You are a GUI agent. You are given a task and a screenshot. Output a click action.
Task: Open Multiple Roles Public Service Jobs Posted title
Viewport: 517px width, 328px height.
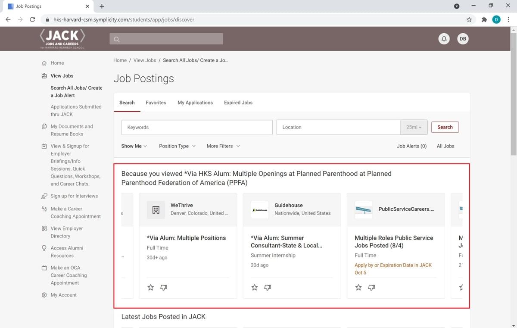click(x=394, y=242)
